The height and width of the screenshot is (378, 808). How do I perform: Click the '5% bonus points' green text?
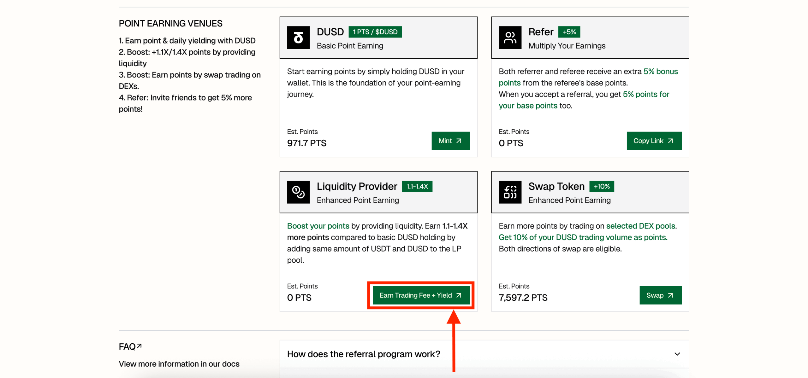660,72
